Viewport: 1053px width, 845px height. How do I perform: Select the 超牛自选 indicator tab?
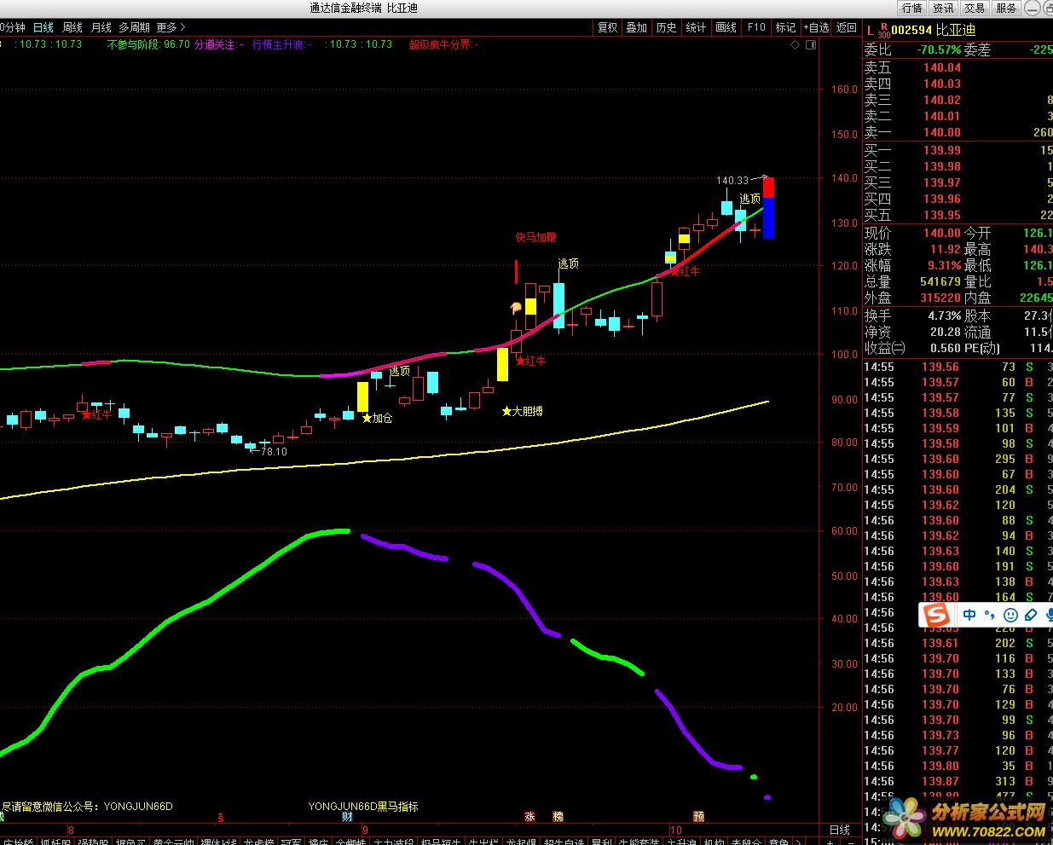tap(564, 842)
